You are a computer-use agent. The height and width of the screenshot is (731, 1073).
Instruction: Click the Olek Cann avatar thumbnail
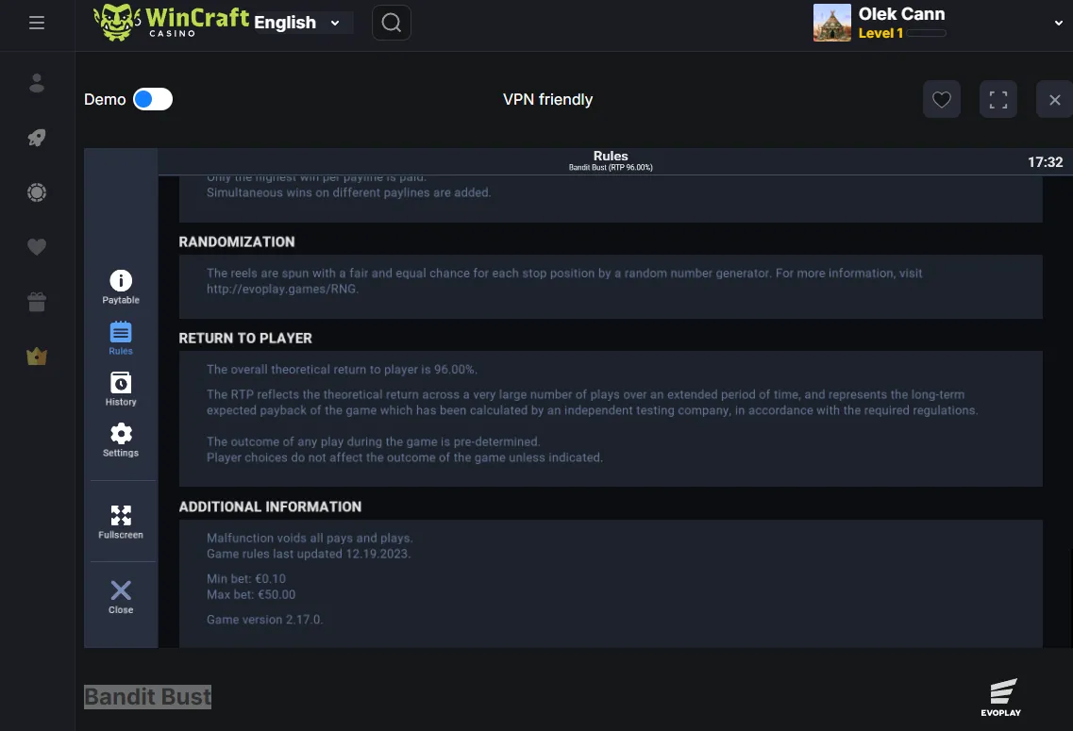pos(832,23)
